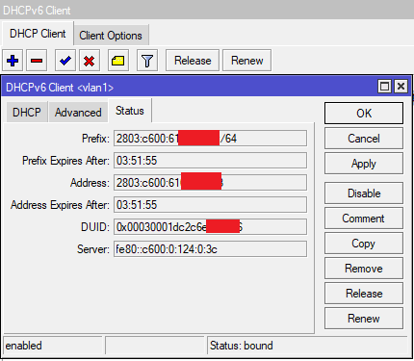Click the blue plus add icon
The width and height of the screenshot is (414, 361).
[13, 61]
